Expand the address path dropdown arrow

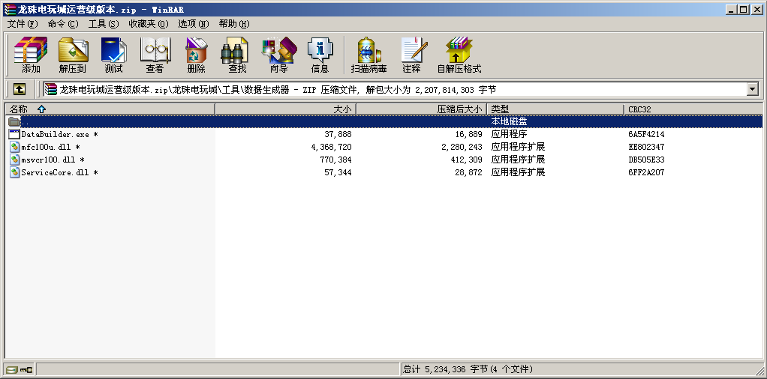click(752, 89)
